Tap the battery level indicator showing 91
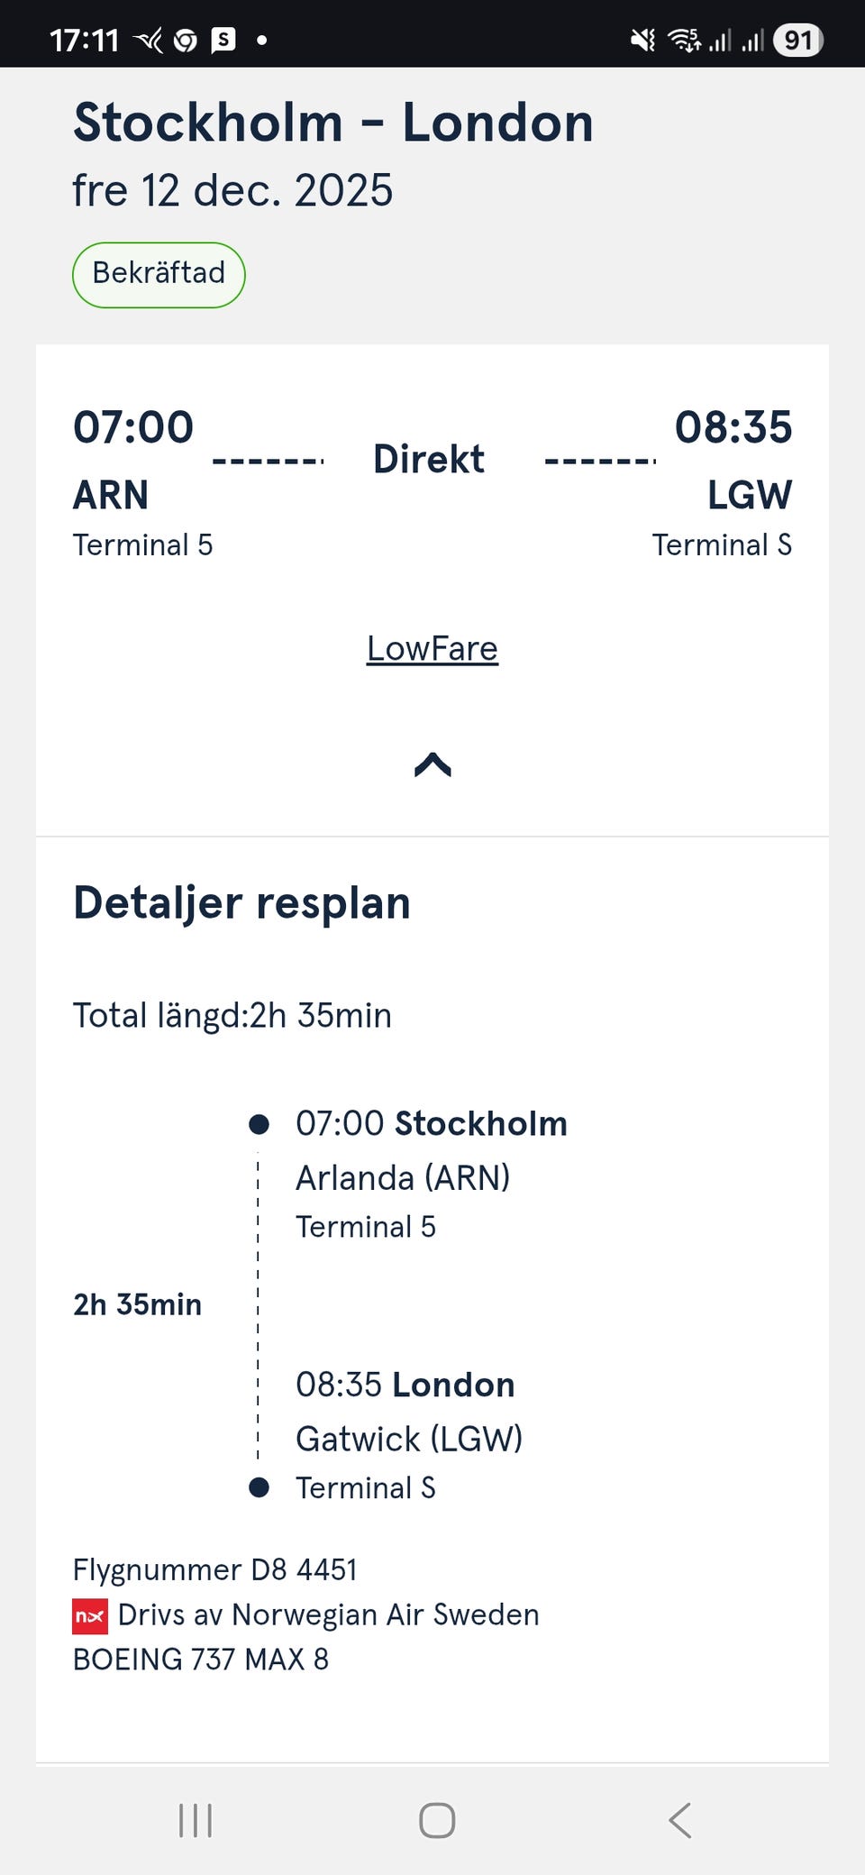Screen dimensions: 865x1875 pyautogui.click(x=797, y=40)
